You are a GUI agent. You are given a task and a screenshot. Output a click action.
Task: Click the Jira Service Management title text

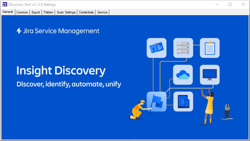coord(61,31)
